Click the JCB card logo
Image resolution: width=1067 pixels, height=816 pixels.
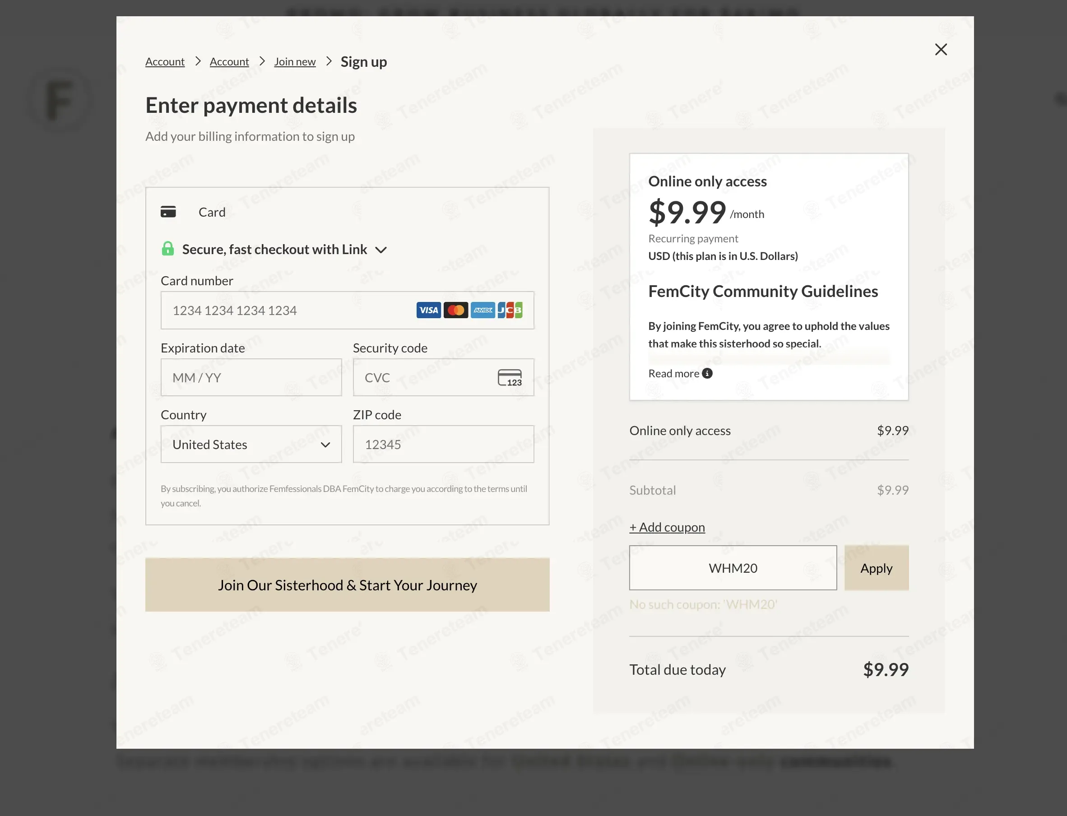(x=510, y=311)
